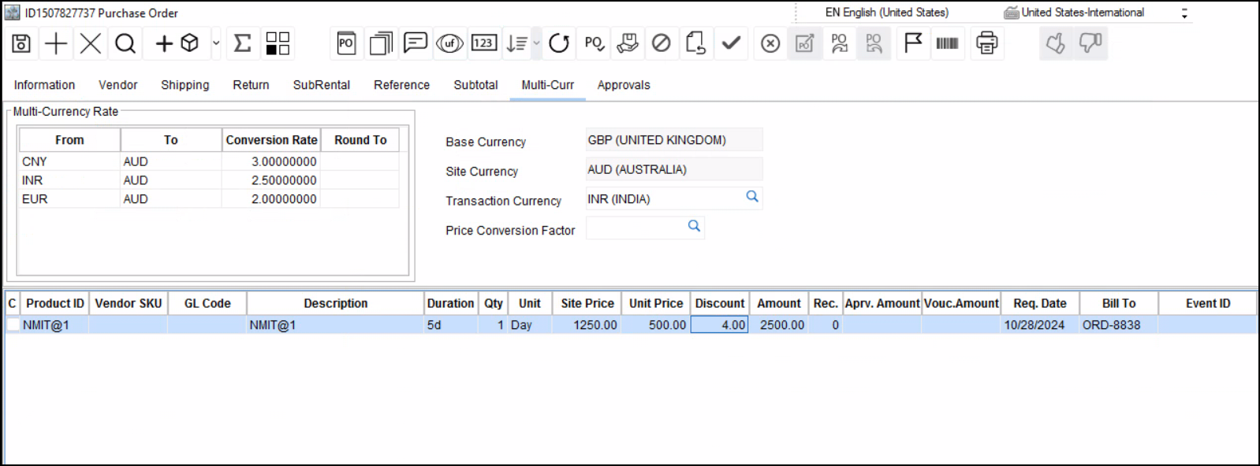Image resolution: width=1260 pixels, height=466 pixels.
Task: Click the barcode icon
Action: click(x=947, y=43)
